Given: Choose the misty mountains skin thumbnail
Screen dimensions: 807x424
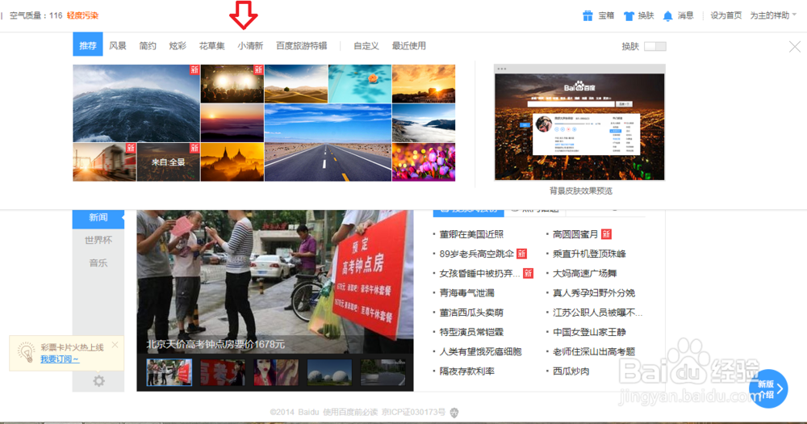Looking at the screenshot, I should pos(424,123).
